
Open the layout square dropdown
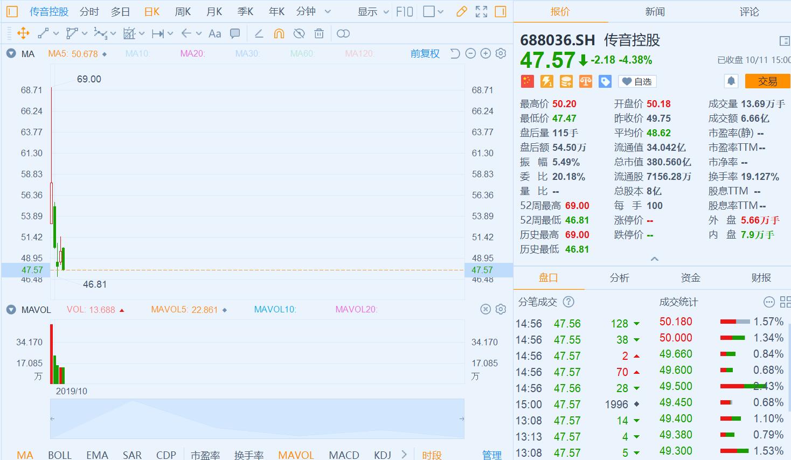433,11
